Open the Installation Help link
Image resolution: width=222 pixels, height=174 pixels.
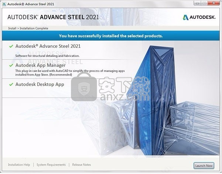click(x=19, y=165)
